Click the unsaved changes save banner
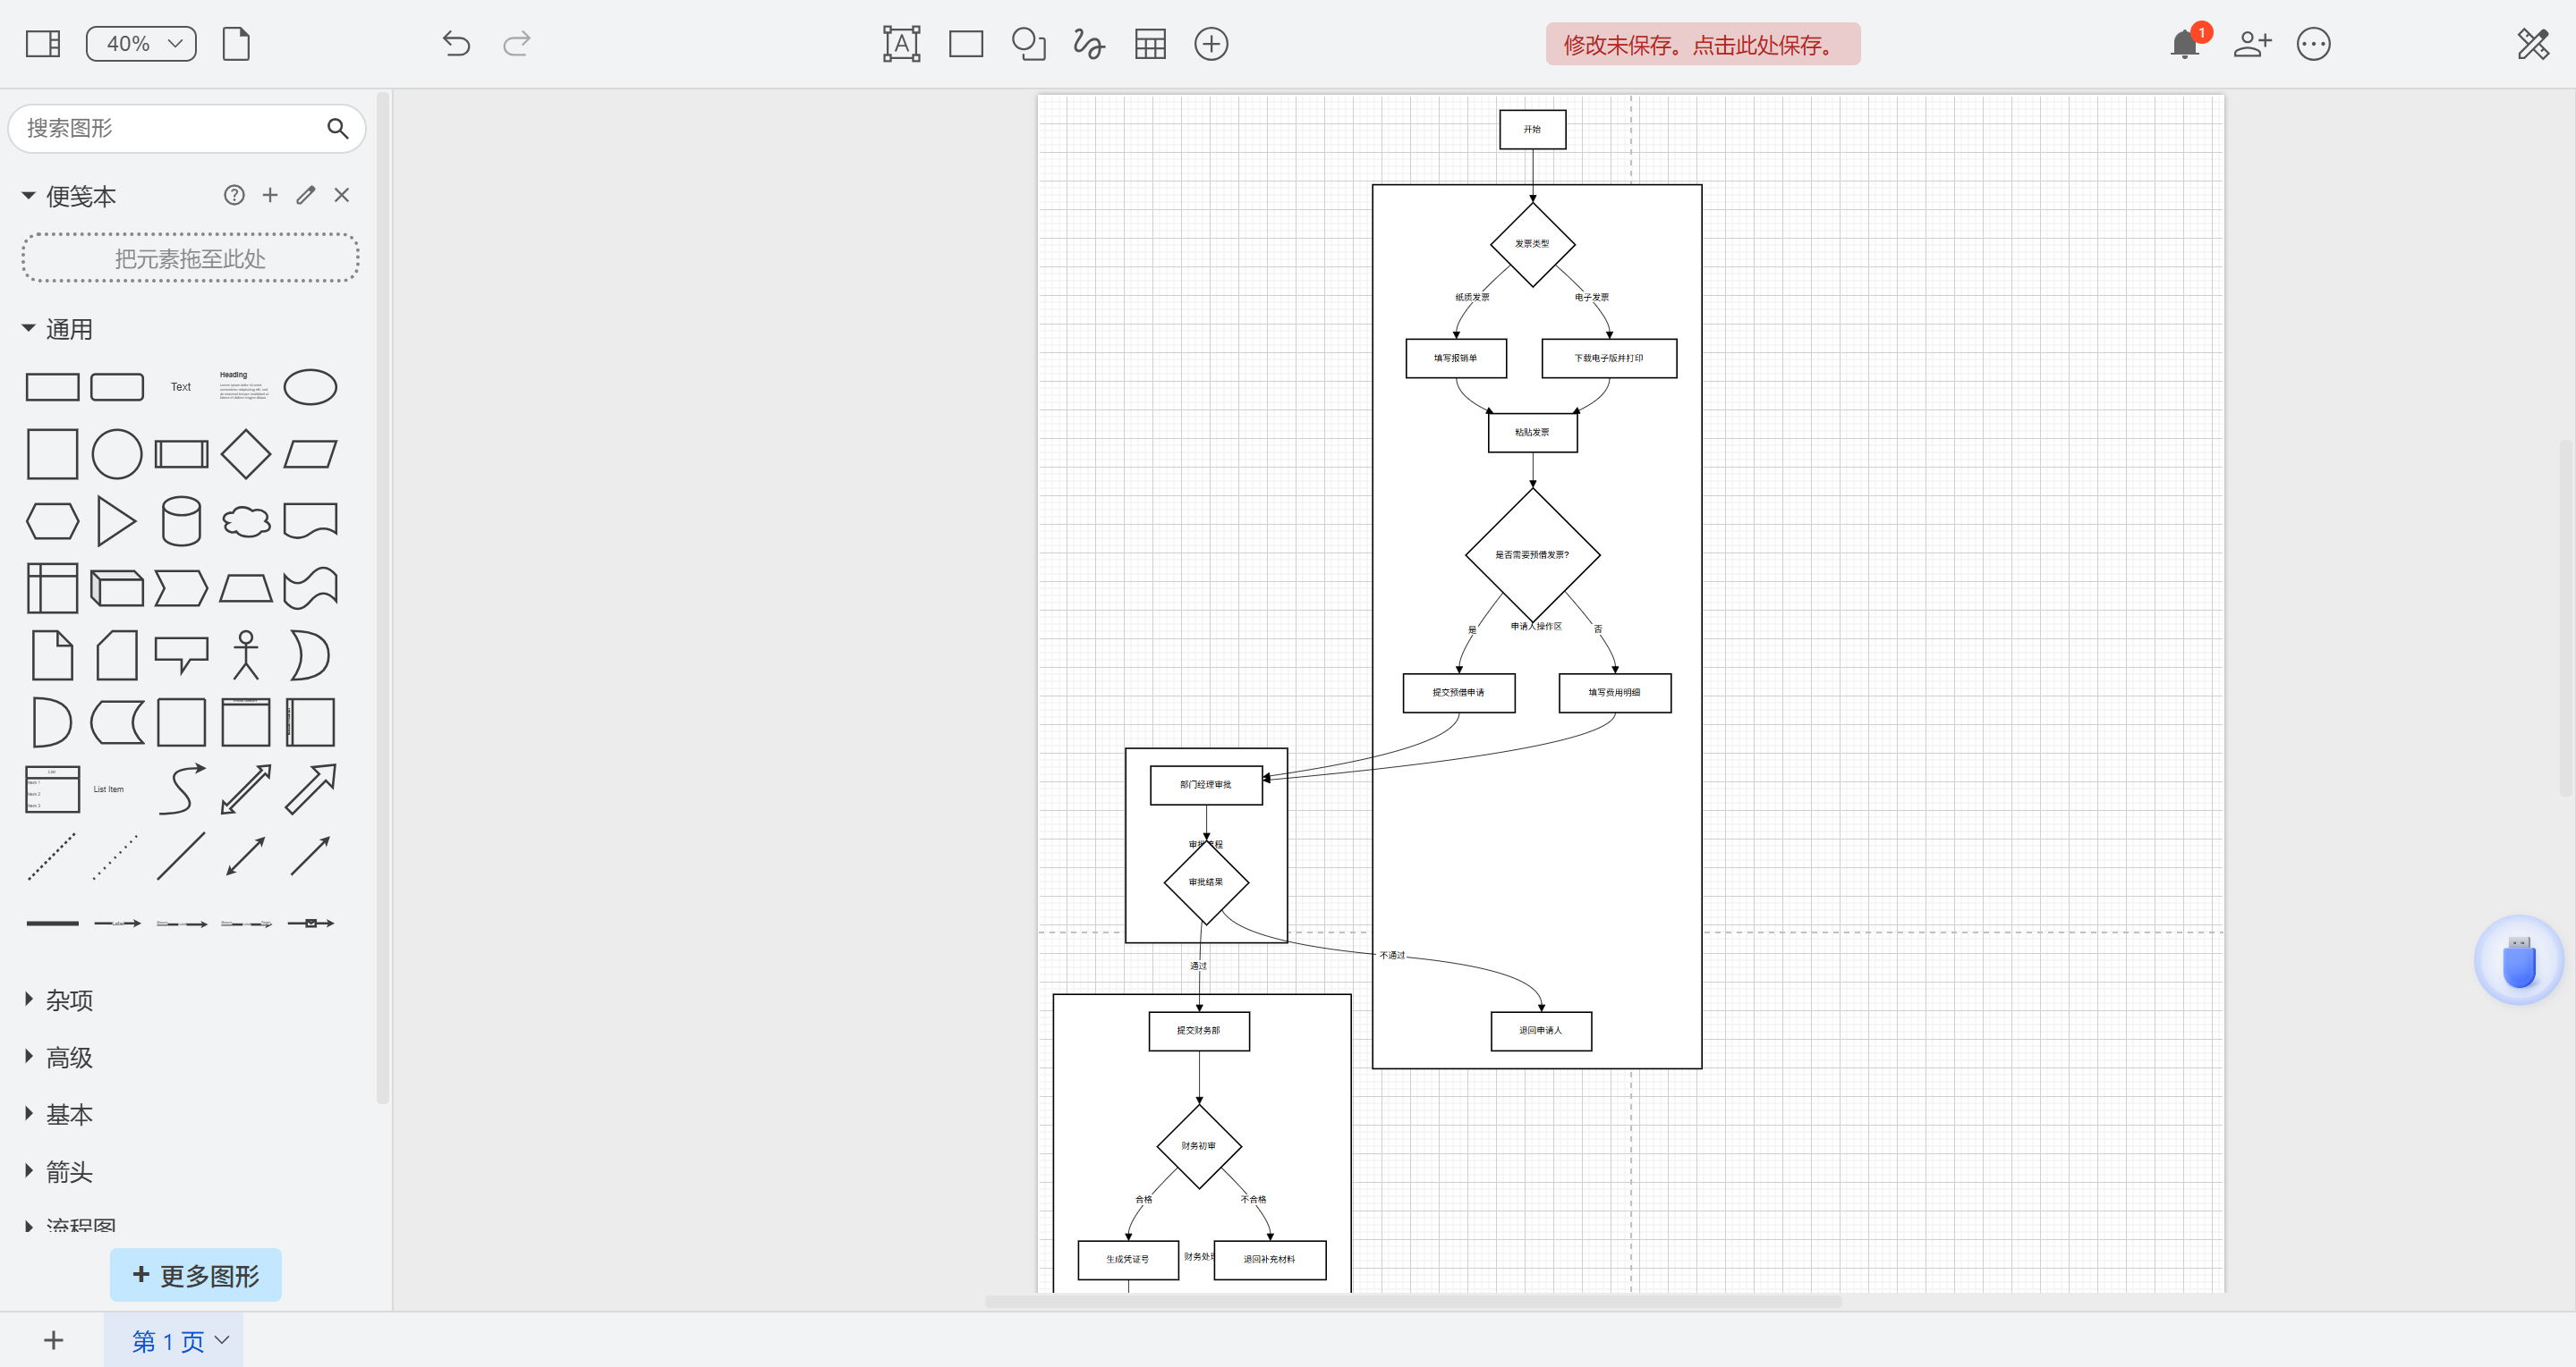This screenshot has width=2576, height=1367. [1702, 44]
